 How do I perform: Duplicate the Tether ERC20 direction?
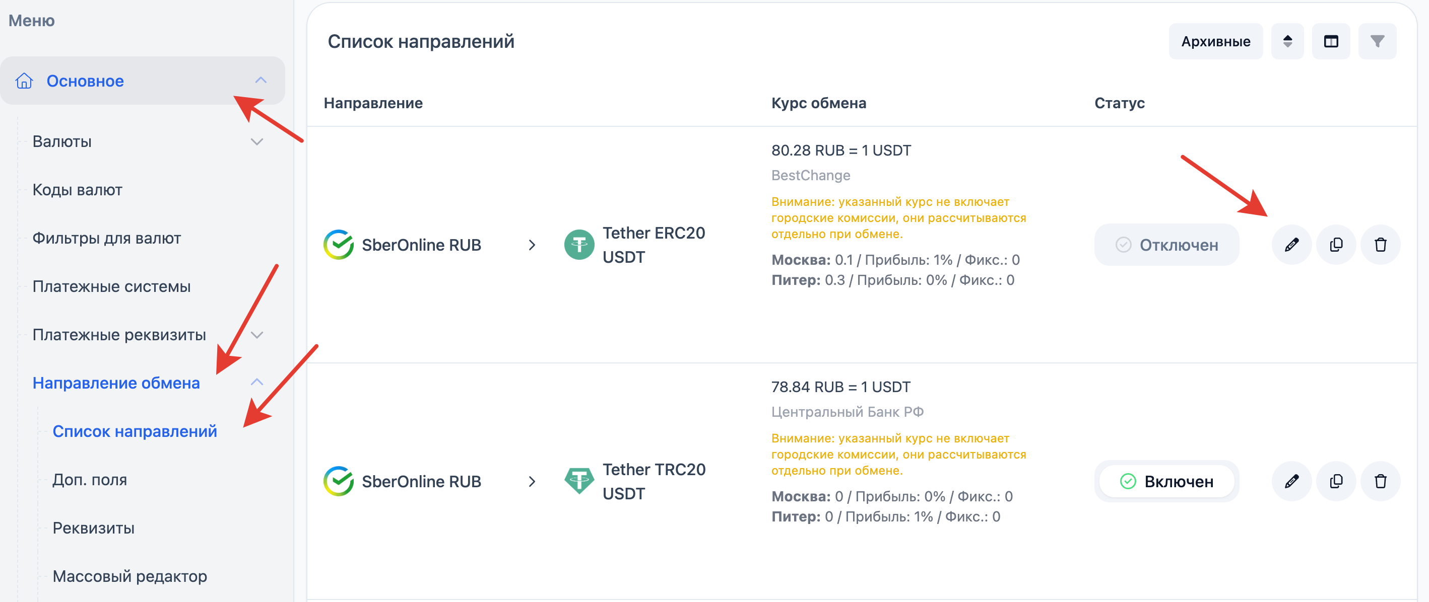[1336, 245]
